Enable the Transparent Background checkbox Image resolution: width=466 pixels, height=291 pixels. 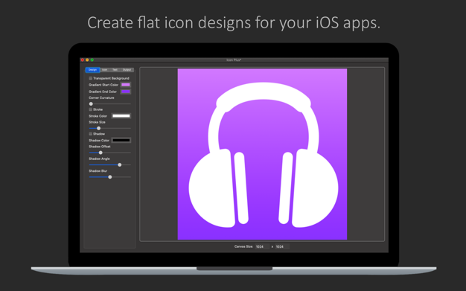click(x=91, y=78)
